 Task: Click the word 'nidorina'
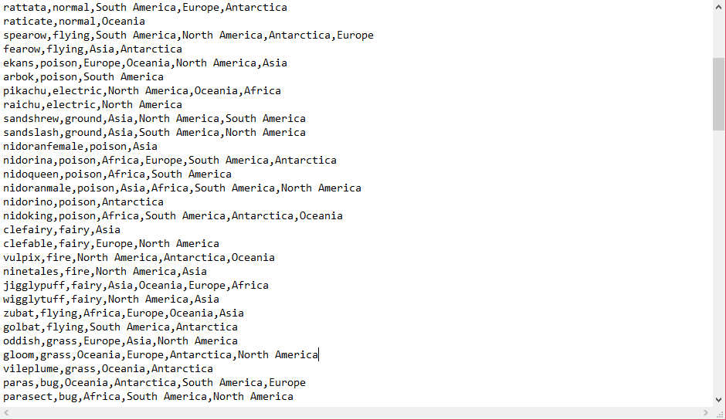coord(28,161)
